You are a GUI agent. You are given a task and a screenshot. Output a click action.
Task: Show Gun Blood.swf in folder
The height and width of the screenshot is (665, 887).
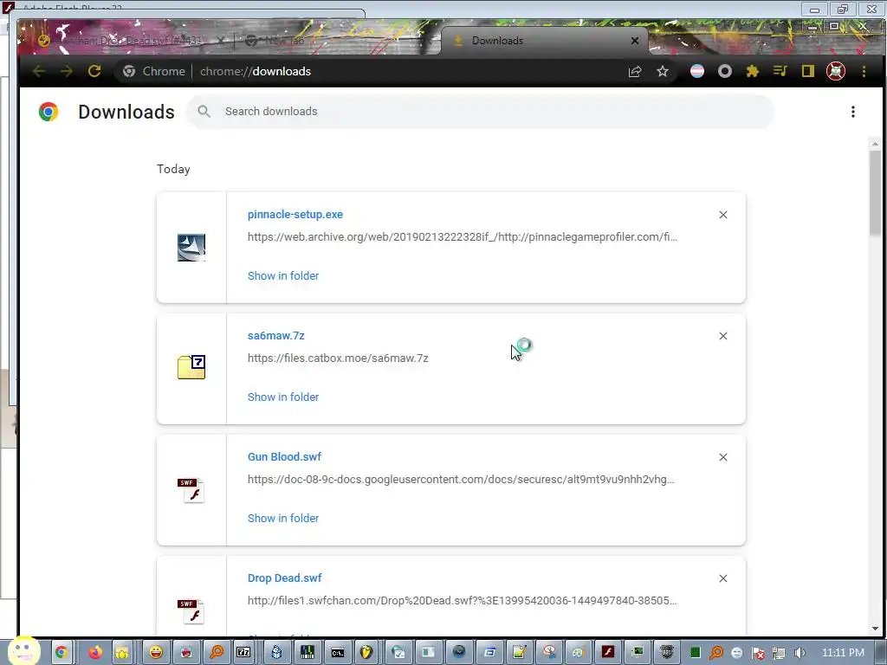pos(283,518)
